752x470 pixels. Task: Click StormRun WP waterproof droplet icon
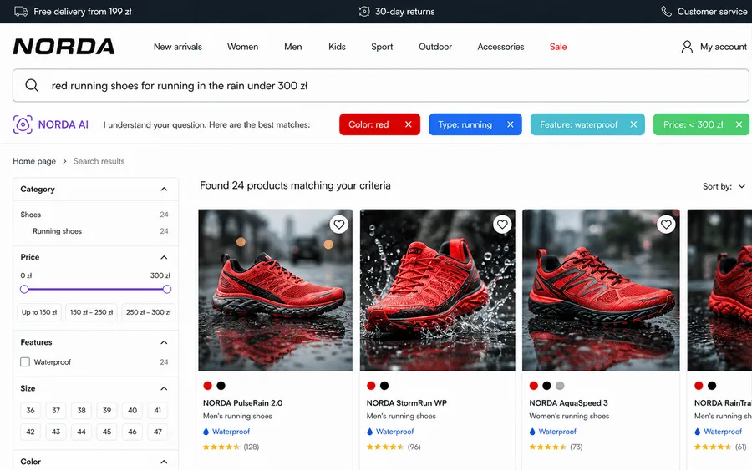pos(370,432)
